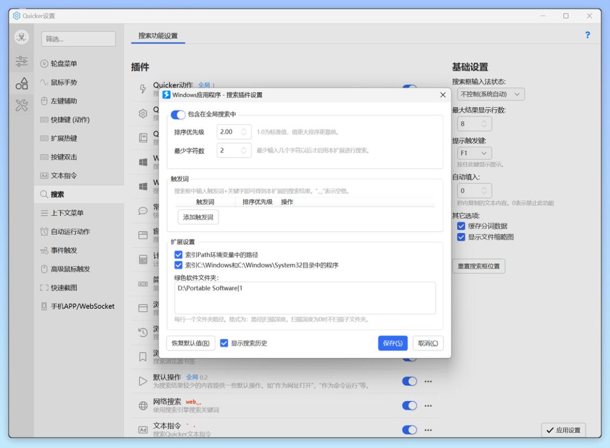Select 上下文菜单 in settings sidebar
The height and width of the screenshot is (448, 610).
[x=79, y=213]
